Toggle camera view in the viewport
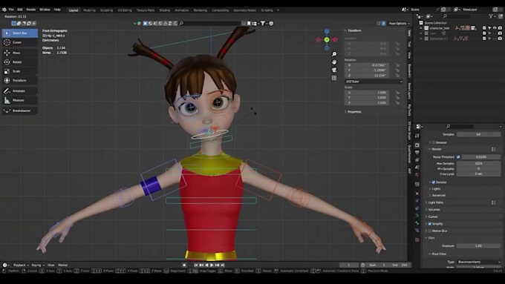 (334, 70)
